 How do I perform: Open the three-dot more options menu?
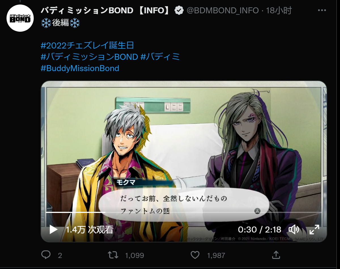[x=322, y=10]
